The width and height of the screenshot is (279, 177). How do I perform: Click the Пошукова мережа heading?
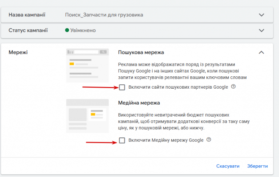click(x=141, y=52)
